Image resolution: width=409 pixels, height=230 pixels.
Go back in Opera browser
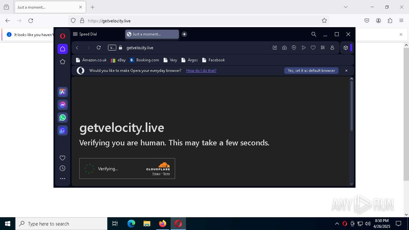click(77, 48)
